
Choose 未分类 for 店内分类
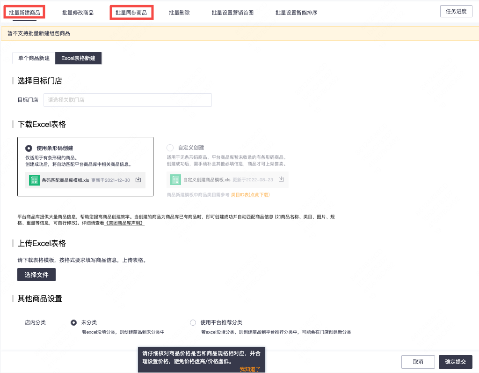pyautogui.click(x=74, y=322)
